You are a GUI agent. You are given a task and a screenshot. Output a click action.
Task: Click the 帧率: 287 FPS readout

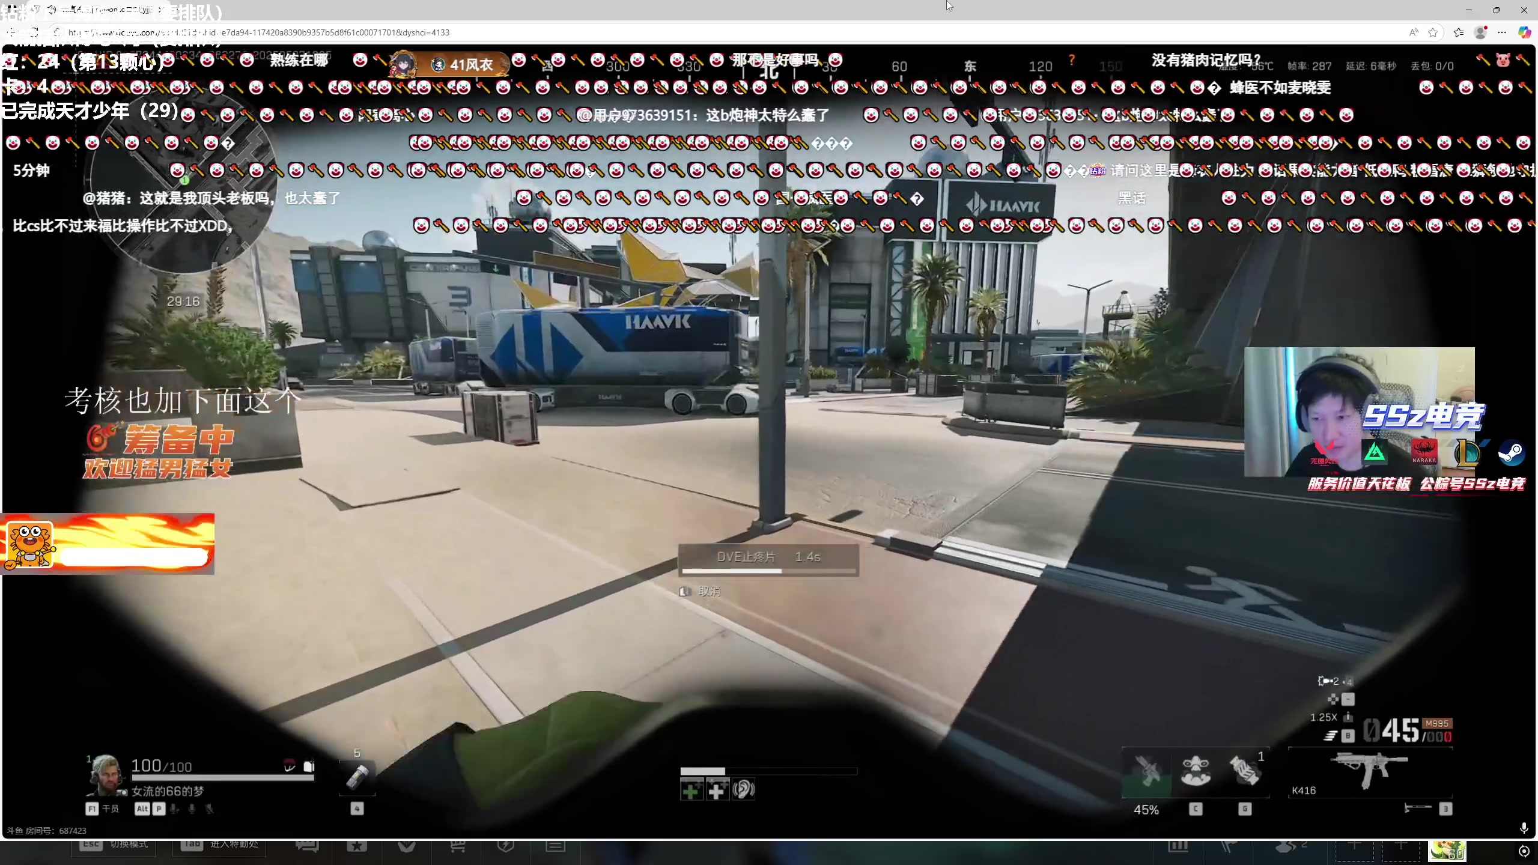[1310, 66]
